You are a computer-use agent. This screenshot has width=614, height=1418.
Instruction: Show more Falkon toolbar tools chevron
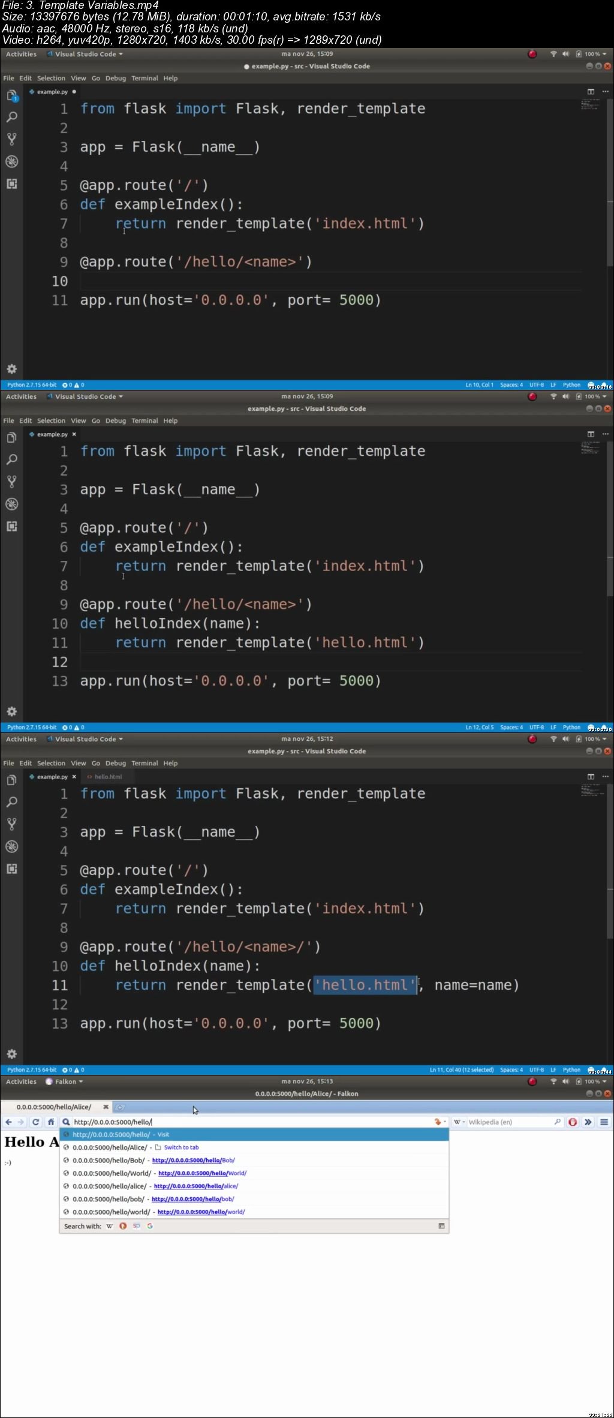point(588,1122)
